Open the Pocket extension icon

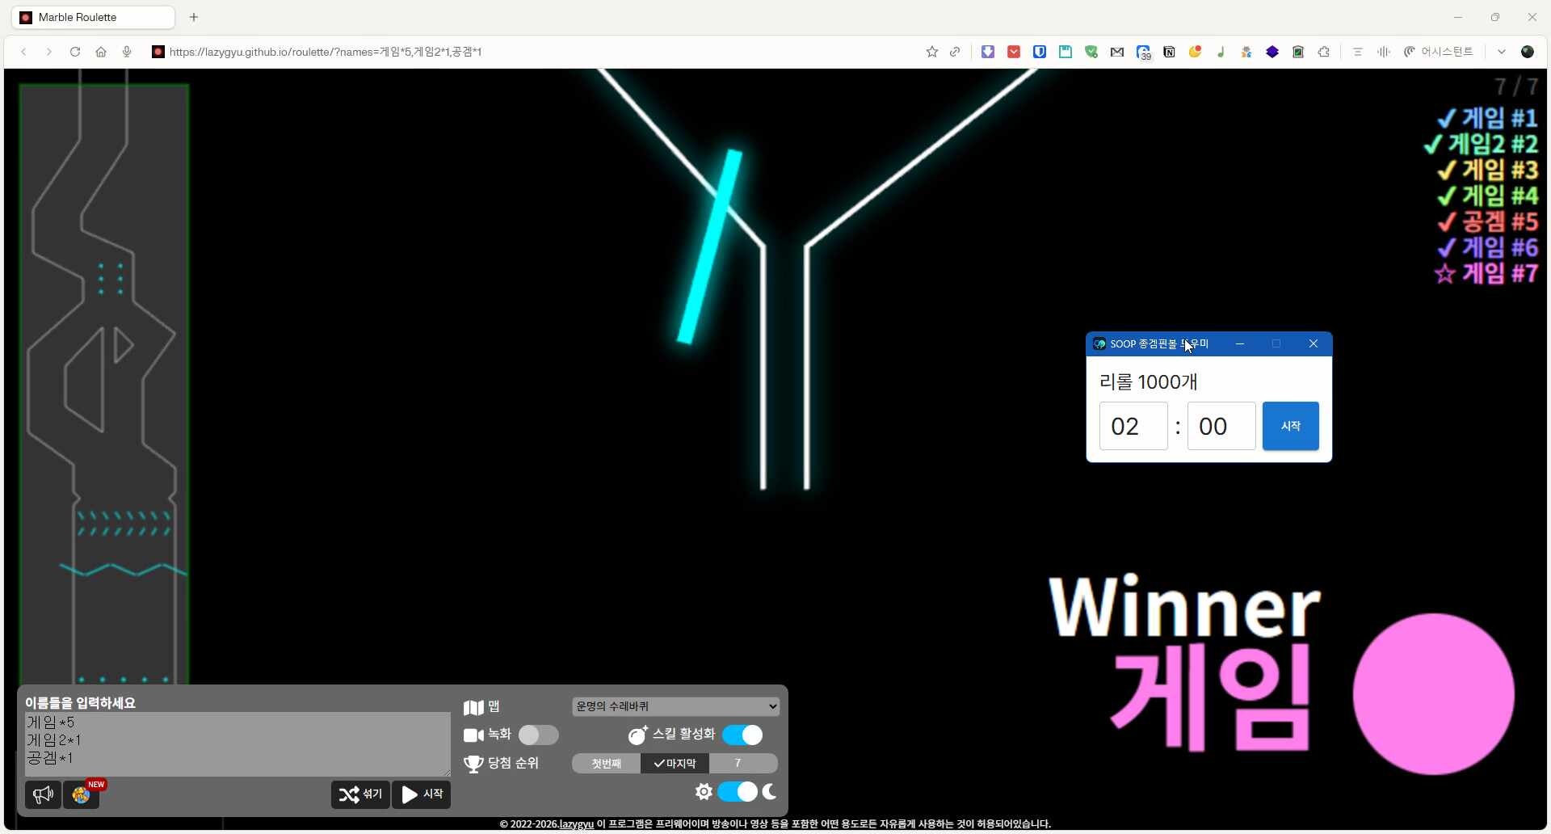click(1014, 52)
